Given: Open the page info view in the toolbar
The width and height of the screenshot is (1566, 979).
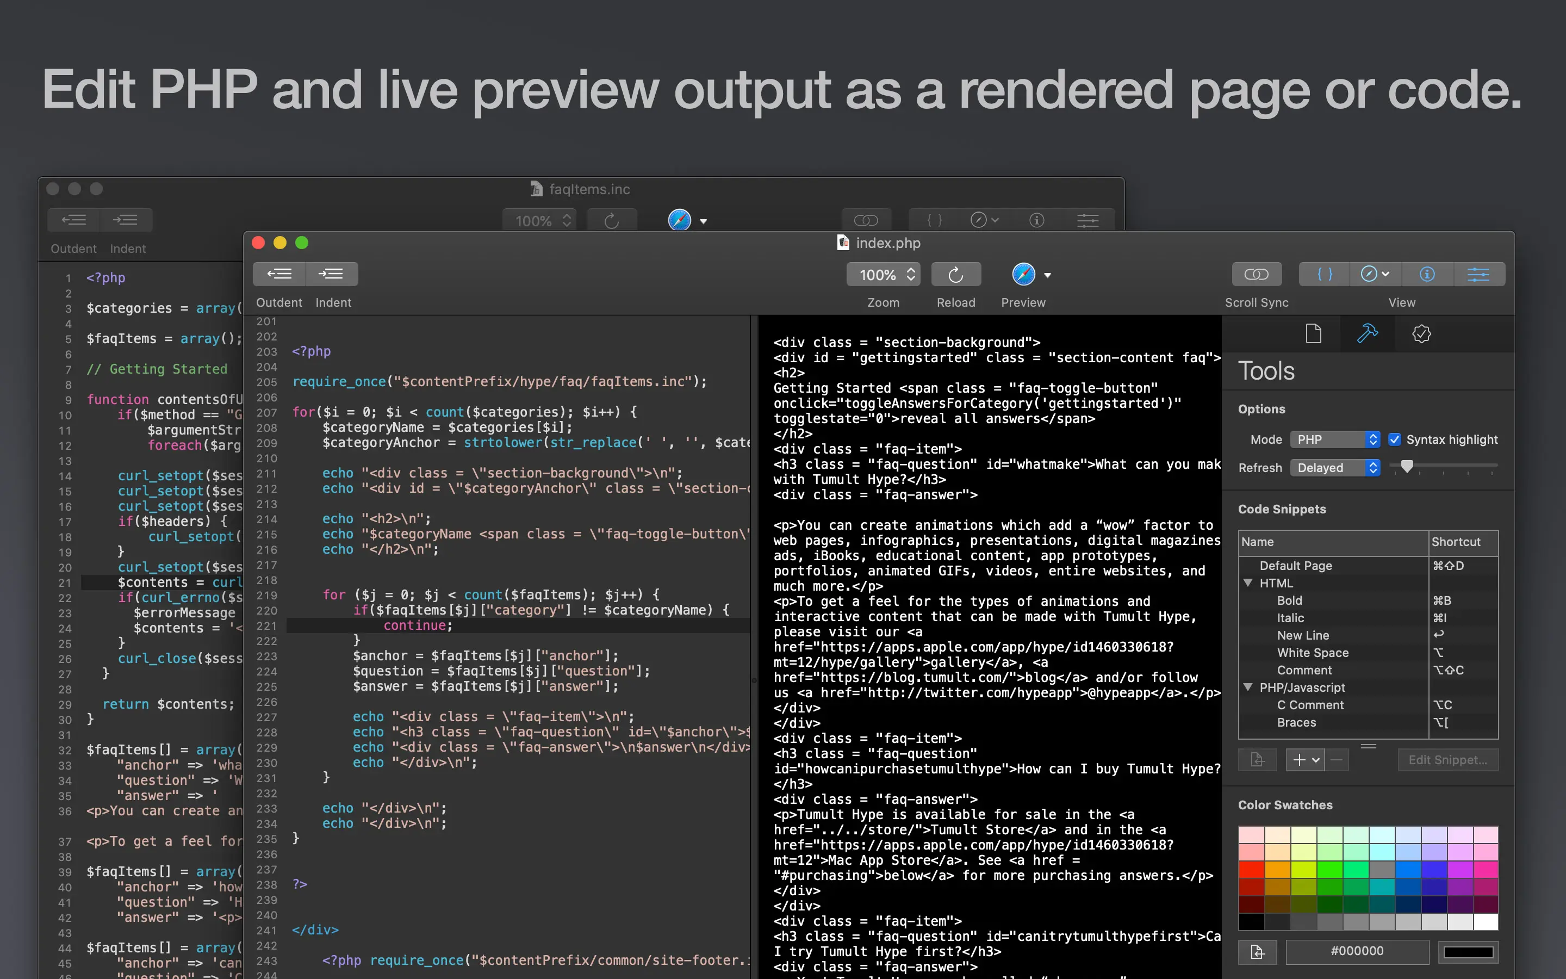Looking at the screenshot, I should click(1427, 274).
